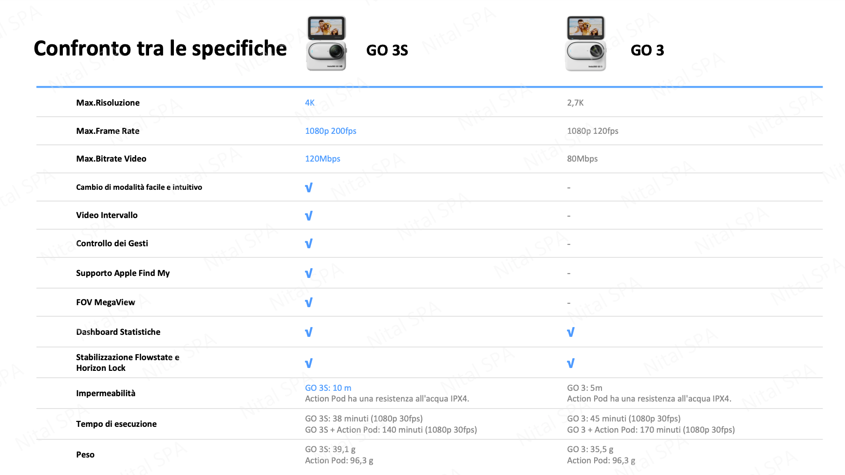Click GO 3S checkmark for Stabilizzazione Flowstate
This screenshot has height=475, width=845.
tap(309, 363)
